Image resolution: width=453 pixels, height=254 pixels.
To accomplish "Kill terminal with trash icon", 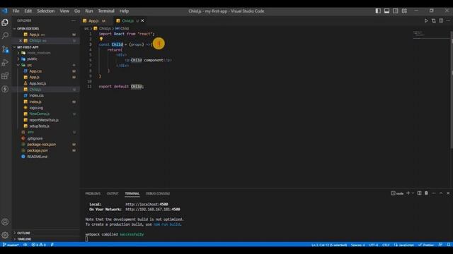I will point(426,193).
